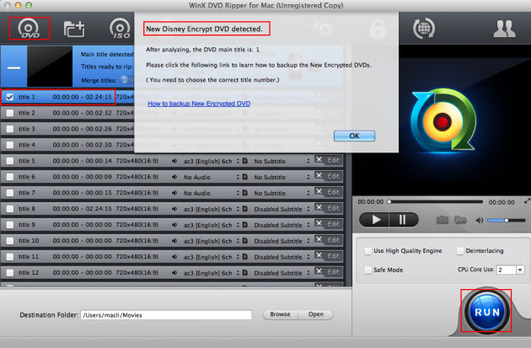Check the title 8 checkbox
Image resolution: width=531 pixels, height=348 pixels.
(10, 209)
